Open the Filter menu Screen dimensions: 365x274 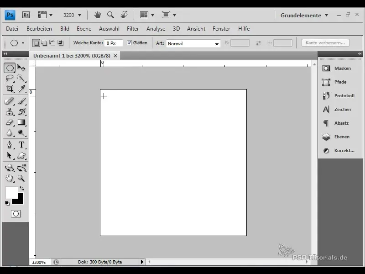click(133, 29)
